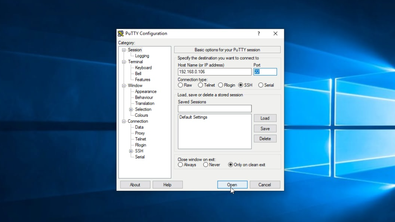The height and width of the screenshot is (222, 395).
Task: Open the Keyboard category
Action: coord(143,68)
